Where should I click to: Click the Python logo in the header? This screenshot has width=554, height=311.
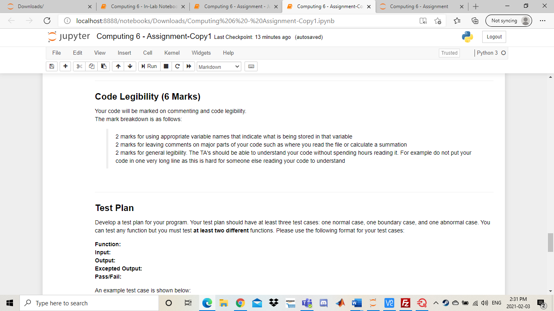467,37
